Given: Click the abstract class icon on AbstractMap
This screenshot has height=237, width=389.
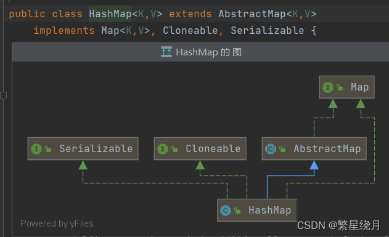Looking at the screenshot, I should tap(271, 149).
